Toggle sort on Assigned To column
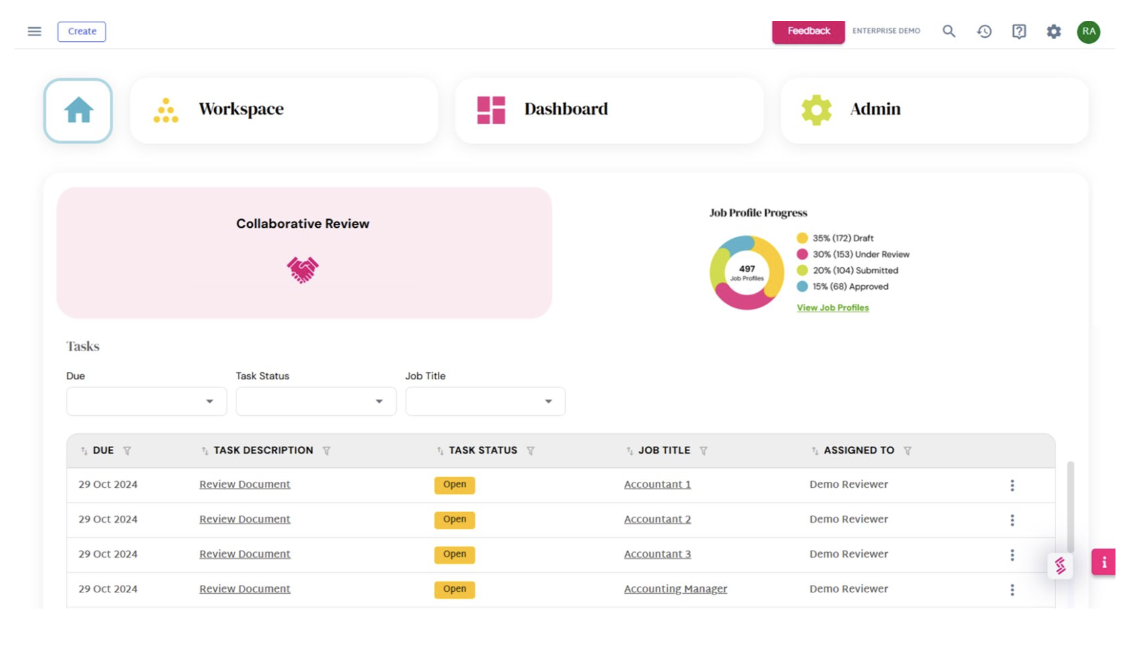 [x=815, y=451]
